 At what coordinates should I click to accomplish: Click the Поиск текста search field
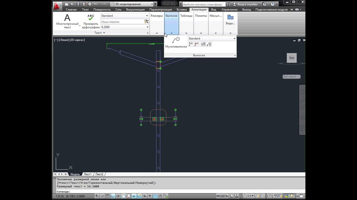coord(122,22)
